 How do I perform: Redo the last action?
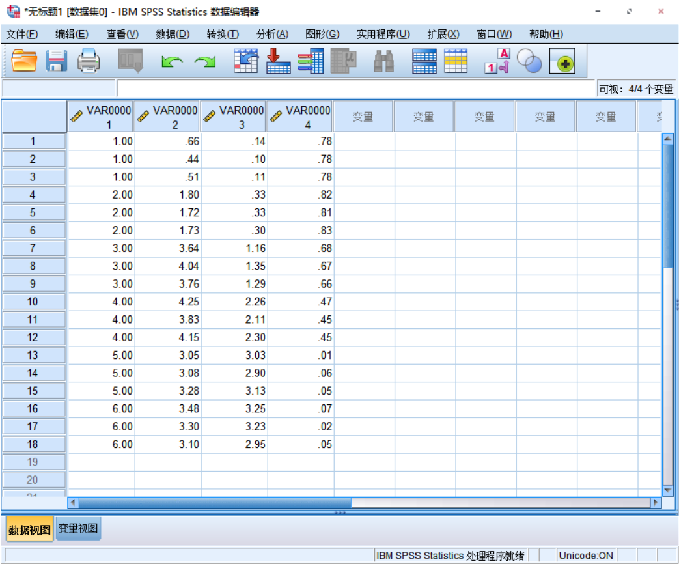pos(205,61)
